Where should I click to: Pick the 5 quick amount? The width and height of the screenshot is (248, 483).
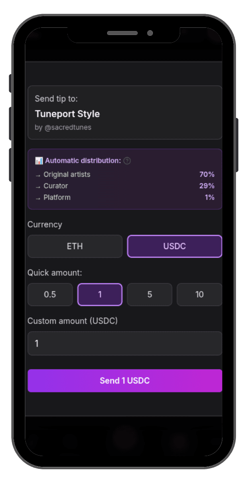pos(150,295)
